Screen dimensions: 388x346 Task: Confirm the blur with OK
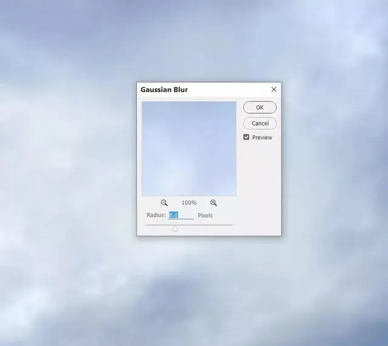260,107
